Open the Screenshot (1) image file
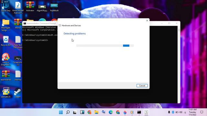Viewport: 207px width, 116px height. pos(18,61)
